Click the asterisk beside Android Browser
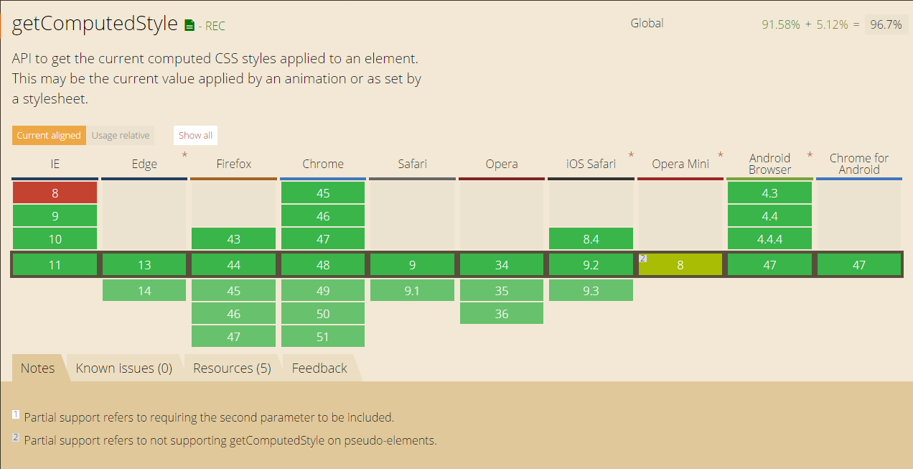The image size is (913, 469). 810,155
